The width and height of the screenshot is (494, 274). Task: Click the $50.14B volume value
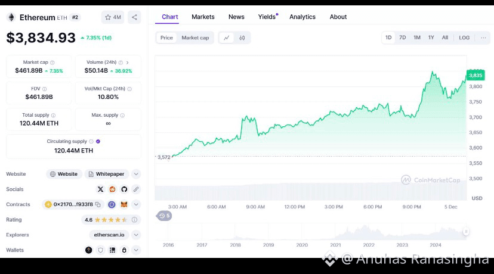(96, 71)
